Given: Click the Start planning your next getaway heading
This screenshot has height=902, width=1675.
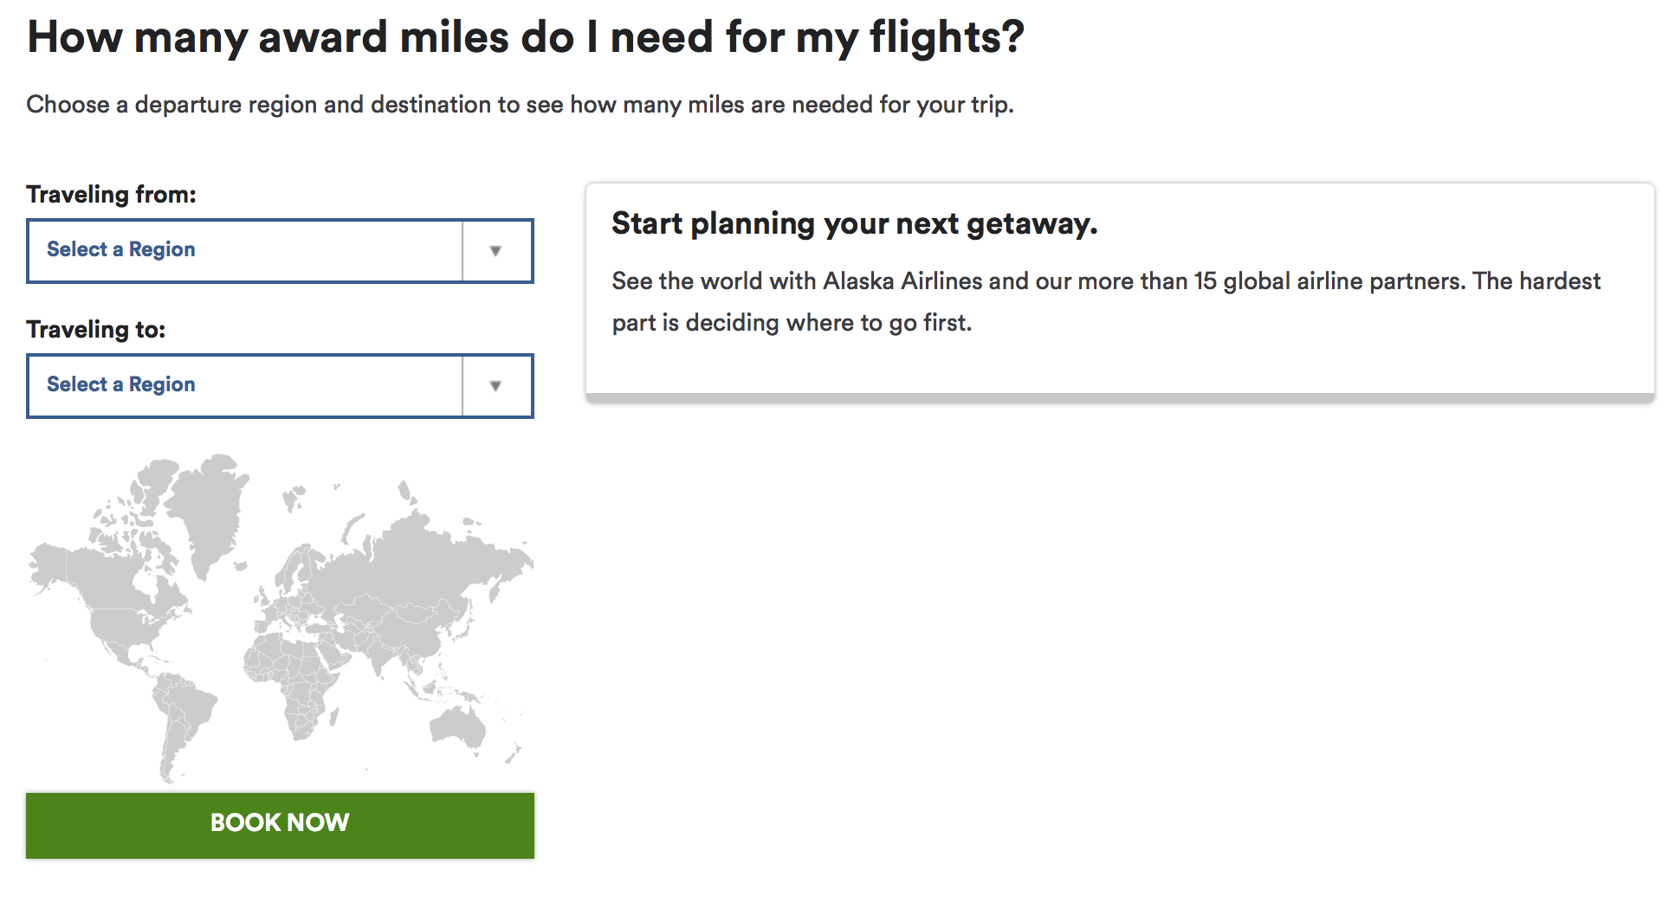Looking at the screenshot, I should (855, 223).
